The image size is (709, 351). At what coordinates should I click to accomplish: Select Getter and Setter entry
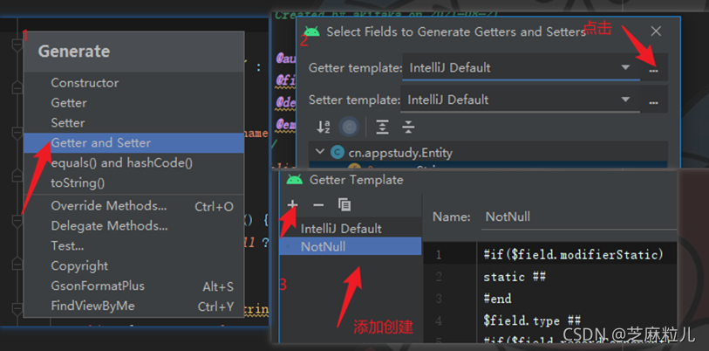133,142
